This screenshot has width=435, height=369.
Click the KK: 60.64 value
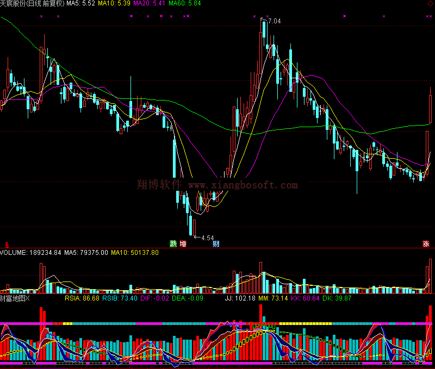[305, 298]
